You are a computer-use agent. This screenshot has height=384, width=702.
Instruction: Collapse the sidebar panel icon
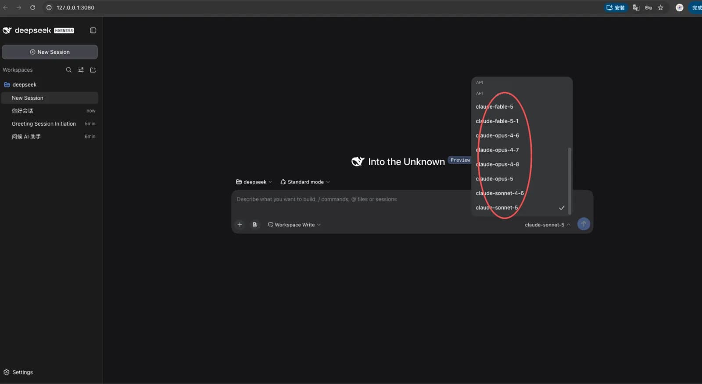point(93,30)
